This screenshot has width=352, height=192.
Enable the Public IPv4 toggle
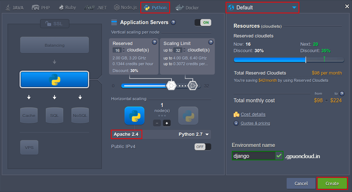203,147
